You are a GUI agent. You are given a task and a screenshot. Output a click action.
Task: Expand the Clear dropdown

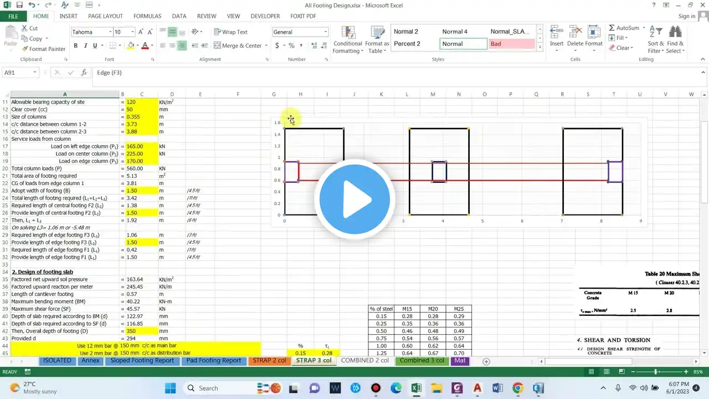(x=632, y=48)
